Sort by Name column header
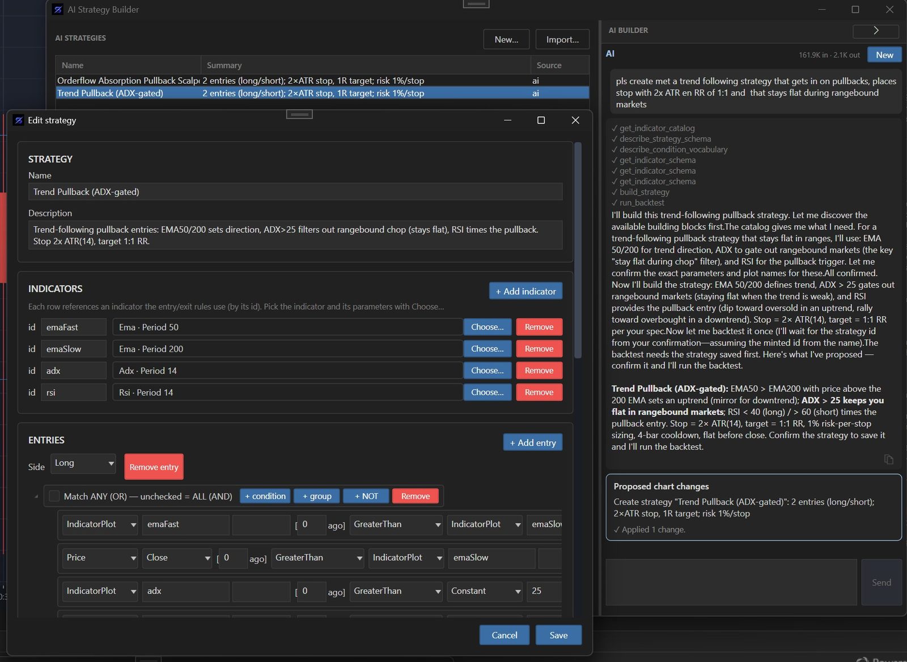Viewport: 907px width, 662px height. tap(128, 65)
